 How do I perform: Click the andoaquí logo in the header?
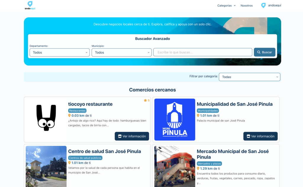pyautogui.click(x=30, y=5)
